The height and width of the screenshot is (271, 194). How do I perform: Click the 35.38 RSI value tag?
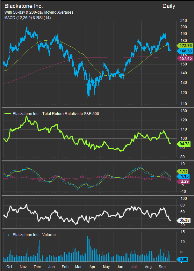tap(184, 220)
